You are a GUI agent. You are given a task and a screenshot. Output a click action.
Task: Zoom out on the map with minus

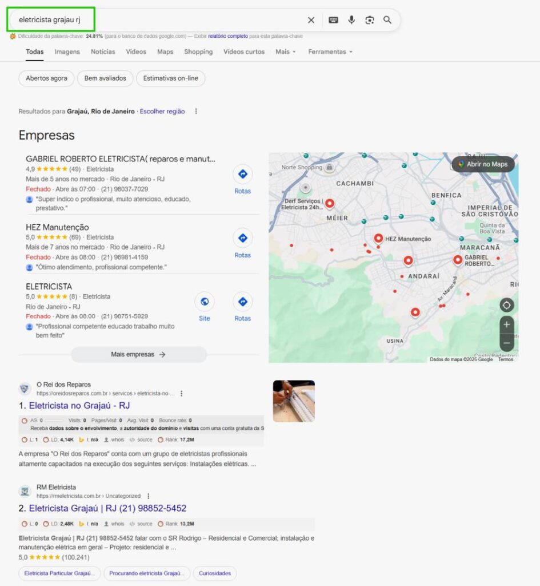pyautogui.click(x=506, y=343)
